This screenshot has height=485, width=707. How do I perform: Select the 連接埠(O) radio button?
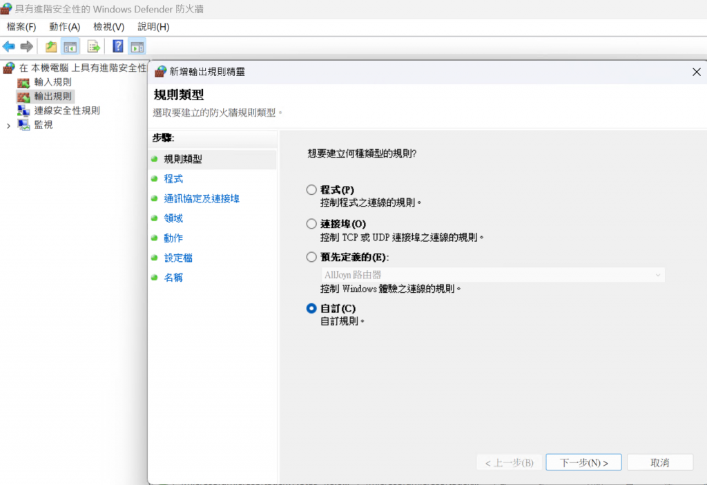pyautogui.click(x=311, y=224)
